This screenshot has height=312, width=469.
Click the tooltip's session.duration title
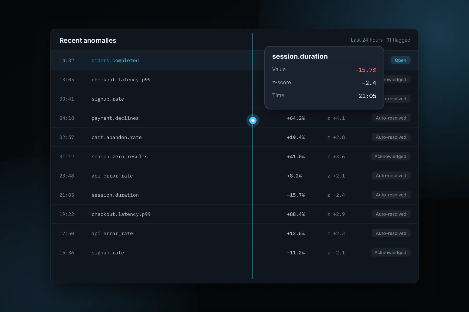(300, 56)
